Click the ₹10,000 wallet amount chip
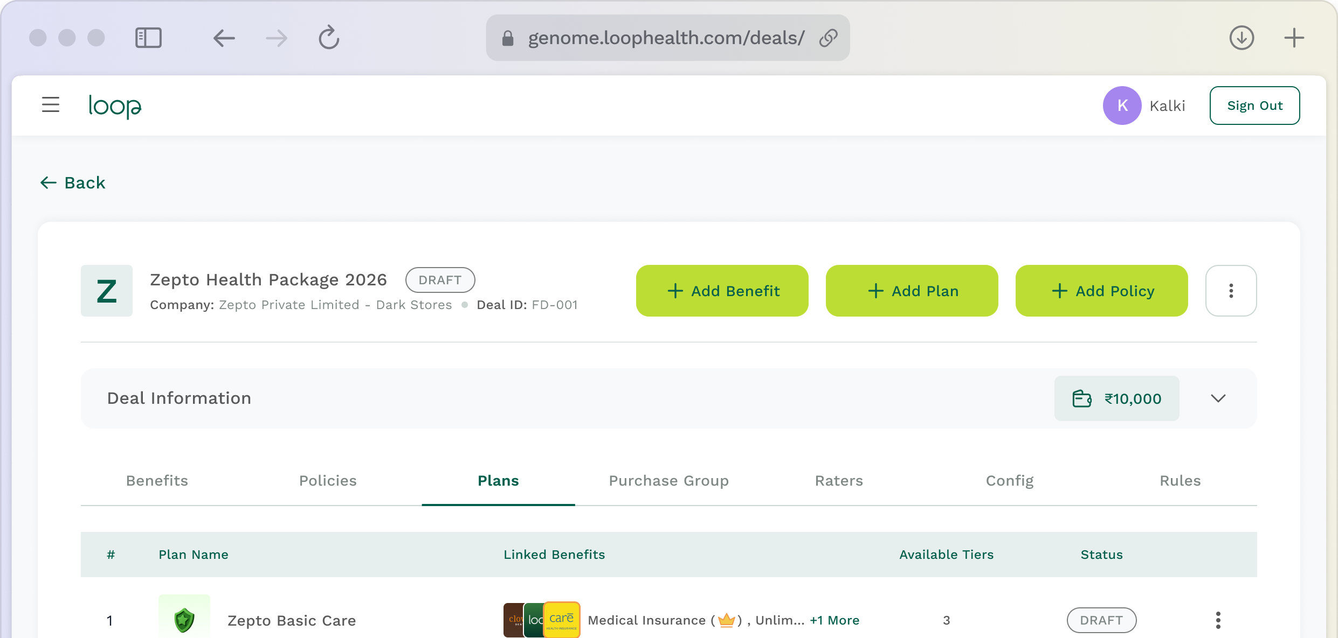1338x638 pixels. coord(1117,398)
